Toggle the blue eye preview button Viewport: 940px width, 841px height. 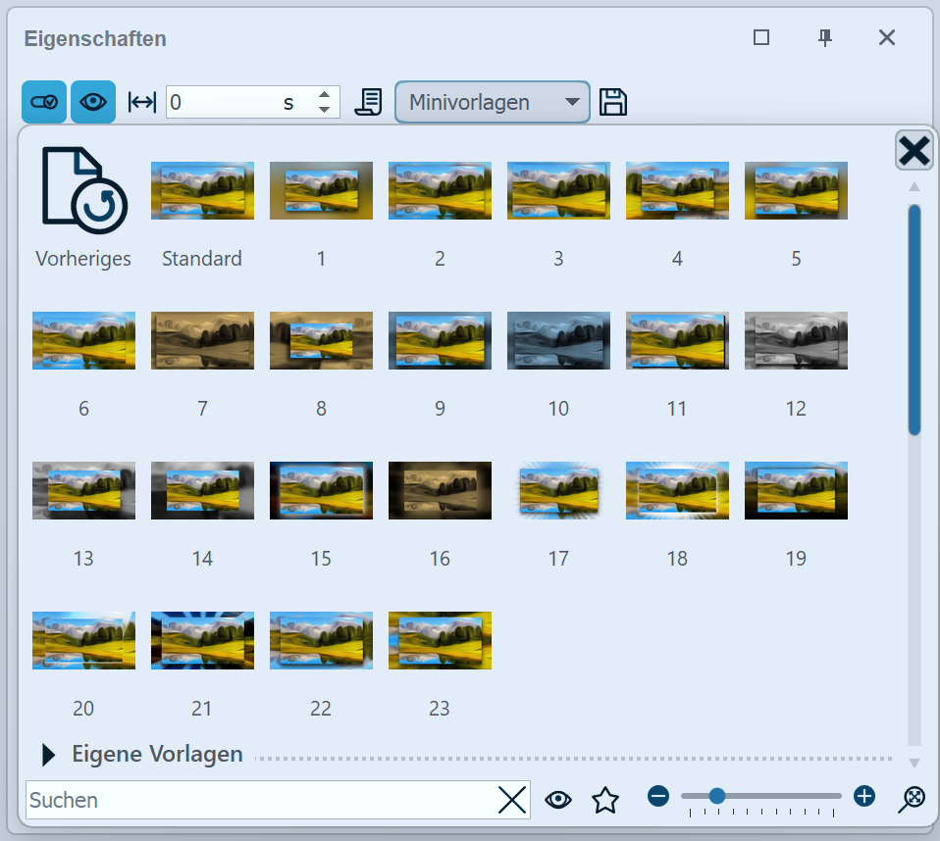click(93, 102)
